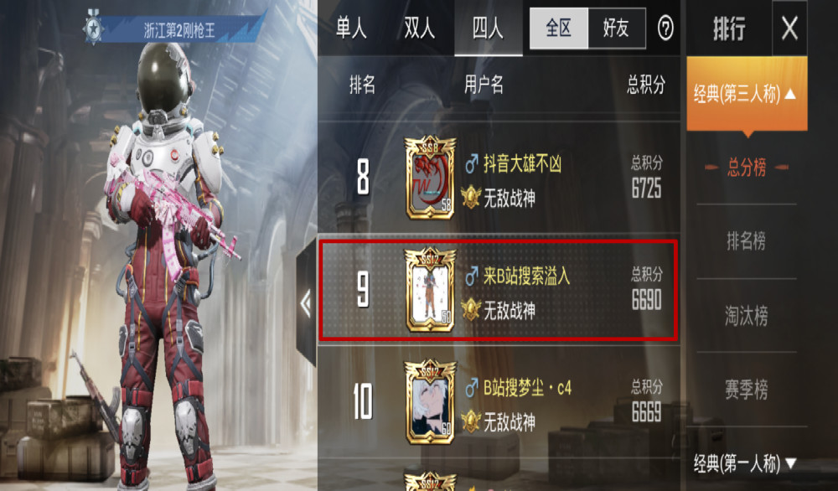Click the 无敌战神 tier badge of rank 8 player
Viewport: 838px width, 491px height.
(471, 198)
